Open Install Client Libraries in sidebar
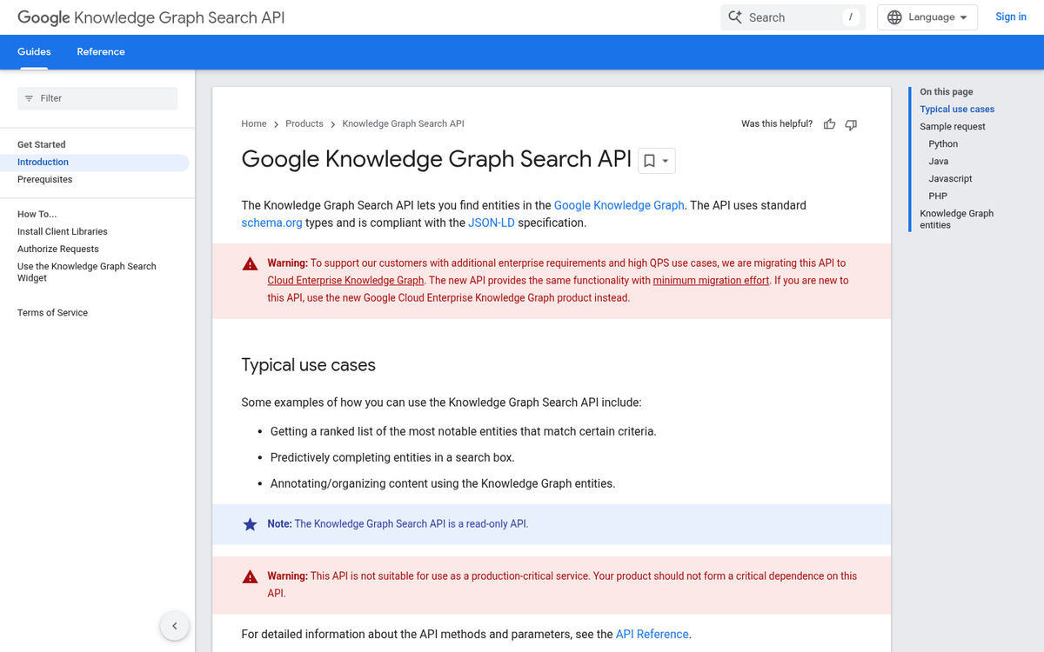The height and width of the screenshot is (652, 1044). click(x=63, y=231)
